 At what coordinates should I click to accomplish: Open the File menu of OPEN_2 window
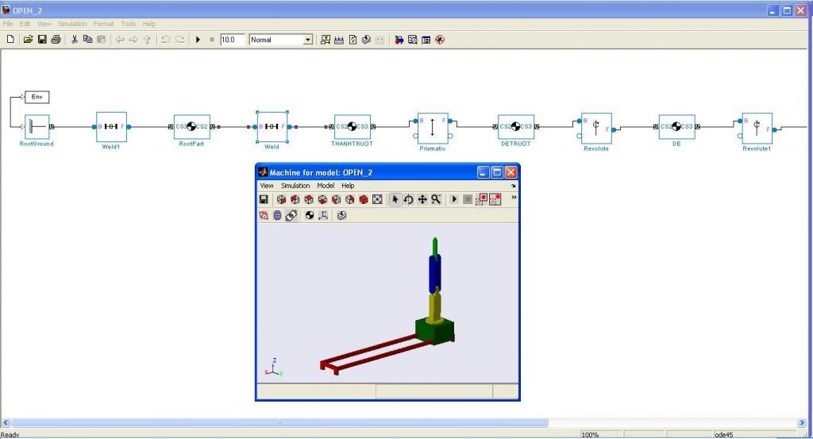(8, 24)
